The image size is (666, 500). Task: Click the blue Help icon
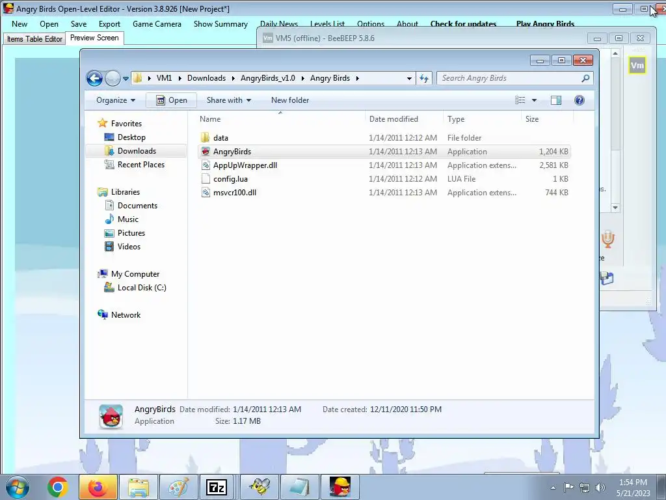coord(579,100)
